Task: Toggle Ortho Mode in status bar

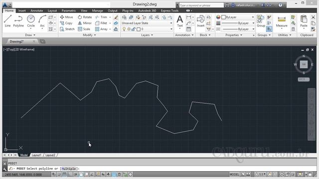Action: [x=70, y=175]
